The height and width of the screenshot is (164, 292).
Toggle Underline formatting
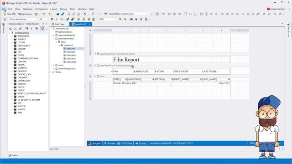(62, 19)
